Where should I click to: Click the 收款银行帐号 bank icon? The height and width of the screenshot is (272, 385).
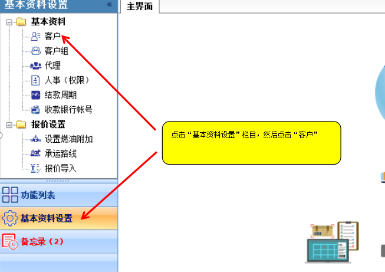click(x=36, y=110)
